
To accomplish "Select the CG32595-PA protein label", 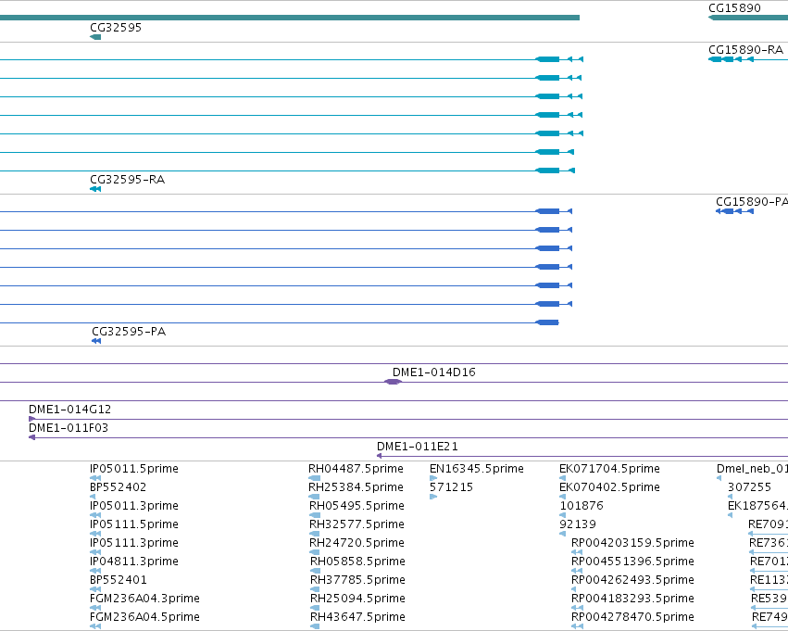I will [x=129, y=332].
